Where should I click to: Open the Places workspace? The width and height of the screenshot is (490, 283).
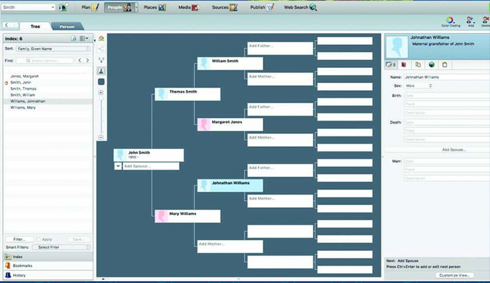(154, 7)
